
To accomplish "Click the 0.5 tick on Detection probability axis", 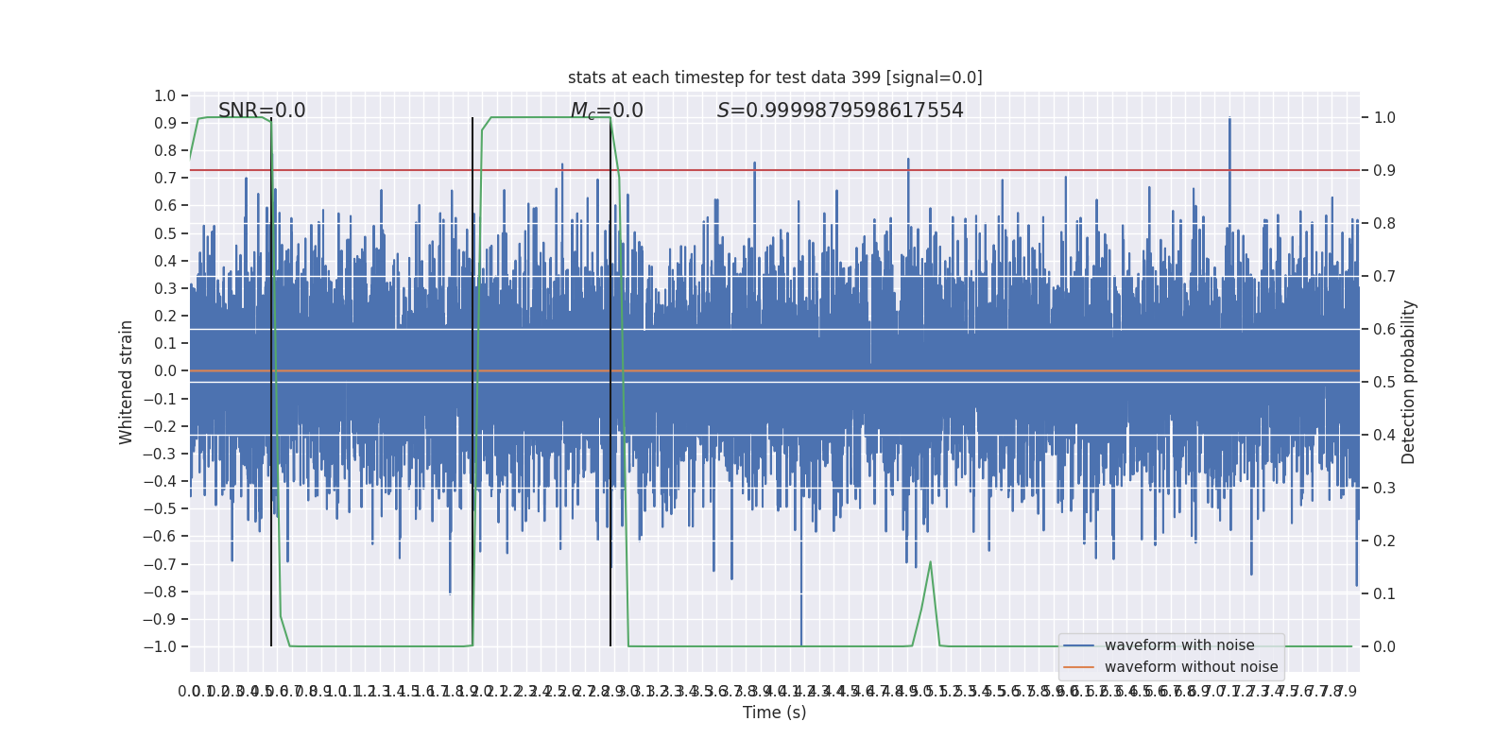I will (x=1384, y=382).
